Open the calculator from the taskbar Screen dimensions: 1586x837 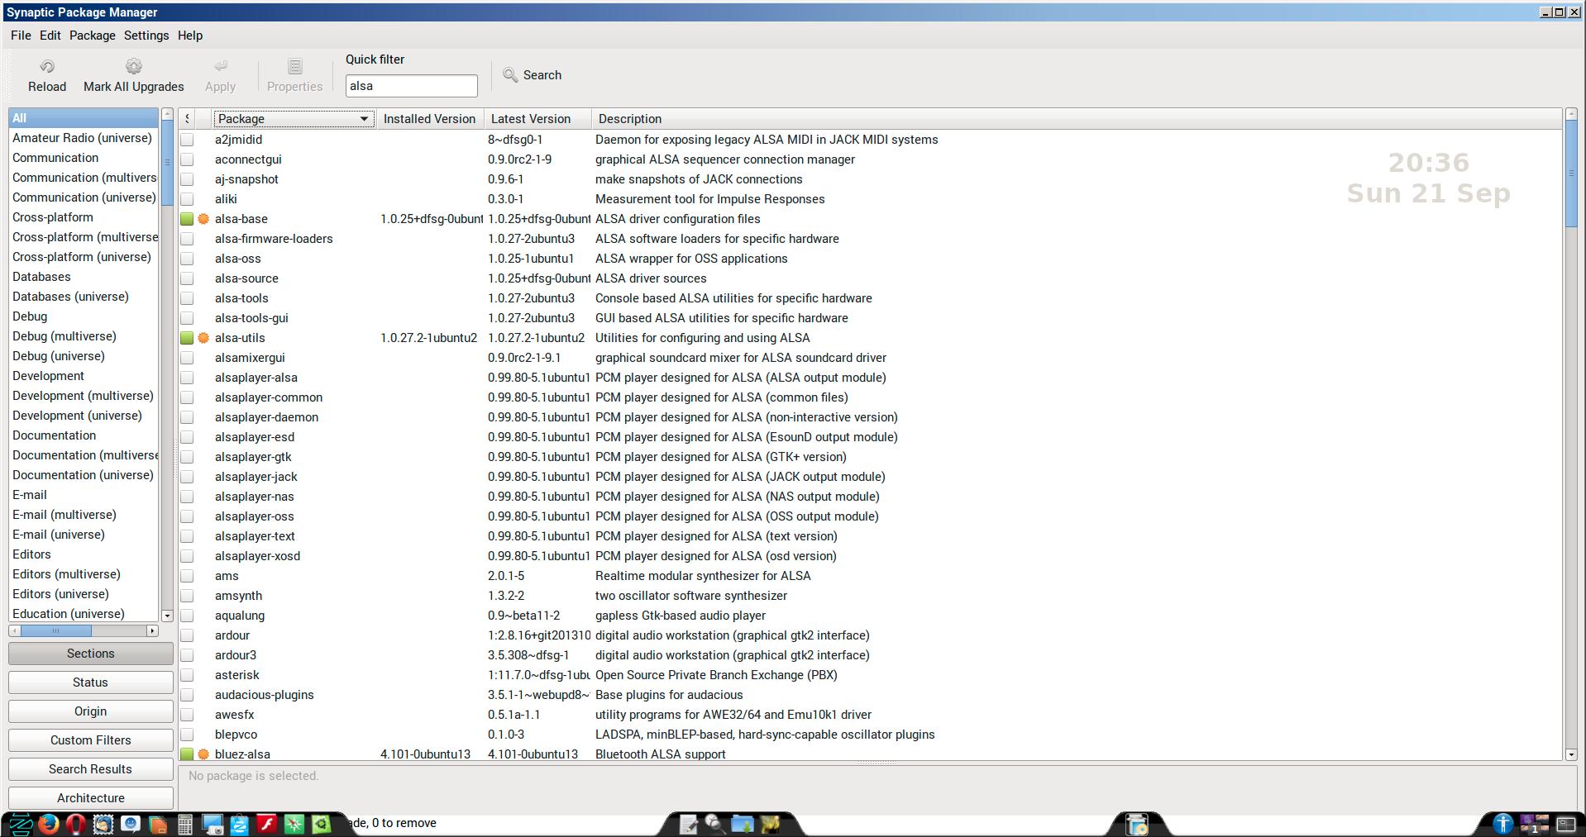tap(185, 824)
